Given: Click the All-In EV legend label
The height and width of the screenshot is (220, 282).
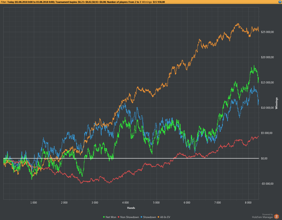Looking at the screenshot, I should pyautogui.click(x=165, y=217).
